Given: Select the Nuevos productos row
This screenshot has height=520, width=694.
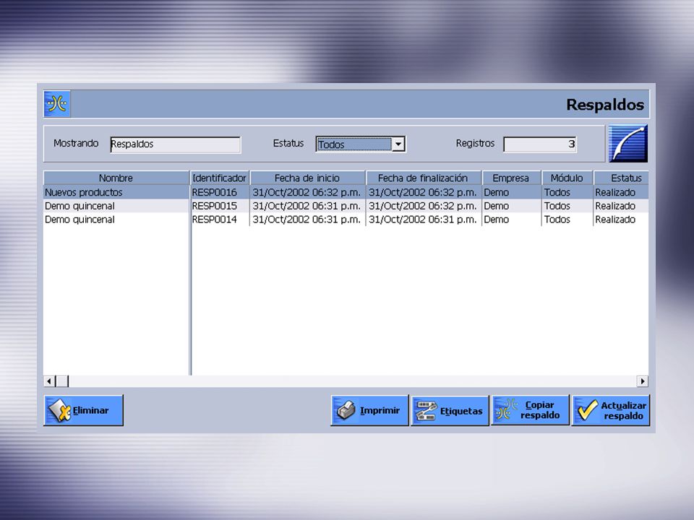Looking at the screenshot, I should coord(346,192).
